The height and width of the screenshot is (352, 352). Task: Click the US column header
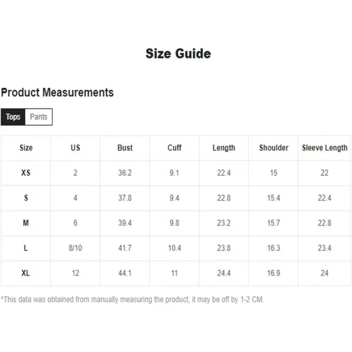click(x=76, y=148)
